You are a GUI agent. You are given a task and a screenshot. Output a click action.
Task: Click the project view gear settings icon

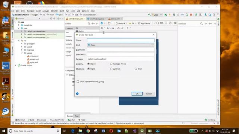click(x=59, y=19)
